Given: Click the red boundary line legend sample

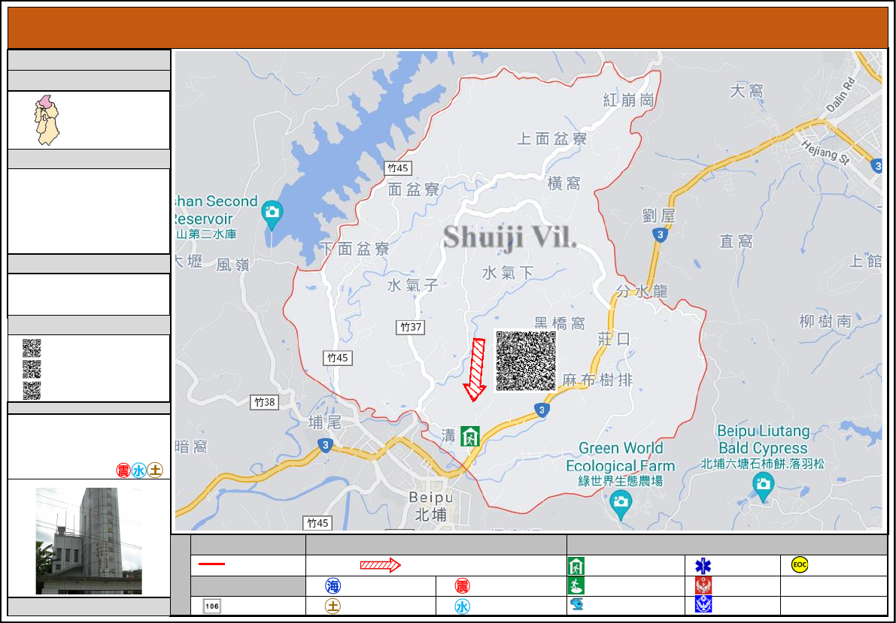Looking at the screenshot, I should (211, 564).
